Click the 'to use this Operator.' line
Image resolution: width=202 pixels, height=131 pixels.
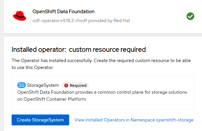pyautogui.click(x=32, y=67)
